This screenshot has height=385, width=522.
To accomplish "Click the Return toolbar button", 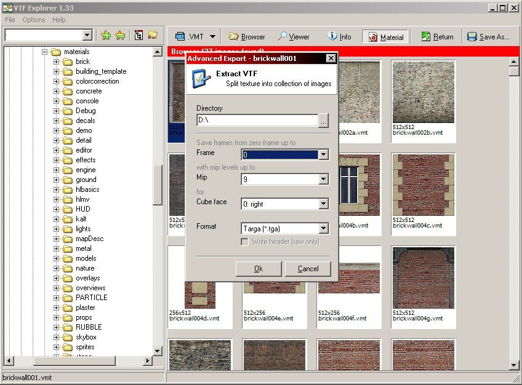I will coord(438,36).
